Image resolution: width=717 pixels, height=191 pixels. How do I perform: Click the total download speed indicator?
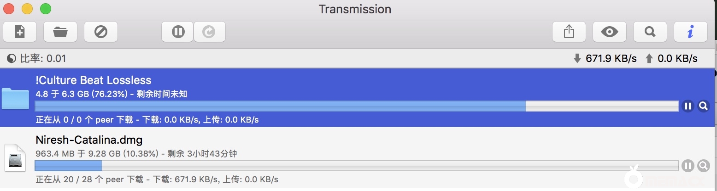coord(605,59)
